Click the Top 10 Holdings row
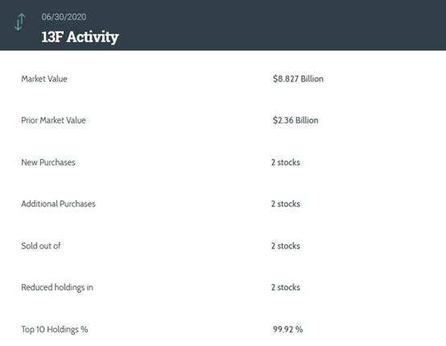446x346 pixels. [x=223, y=330]
